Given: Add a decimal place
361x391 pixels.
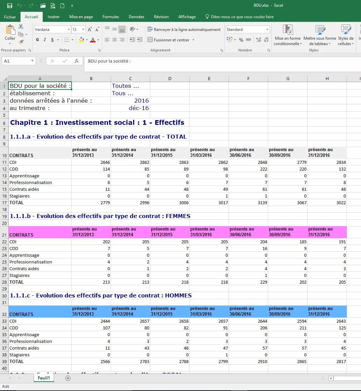Looking at the screenshot, I should [x=258, y=40].
